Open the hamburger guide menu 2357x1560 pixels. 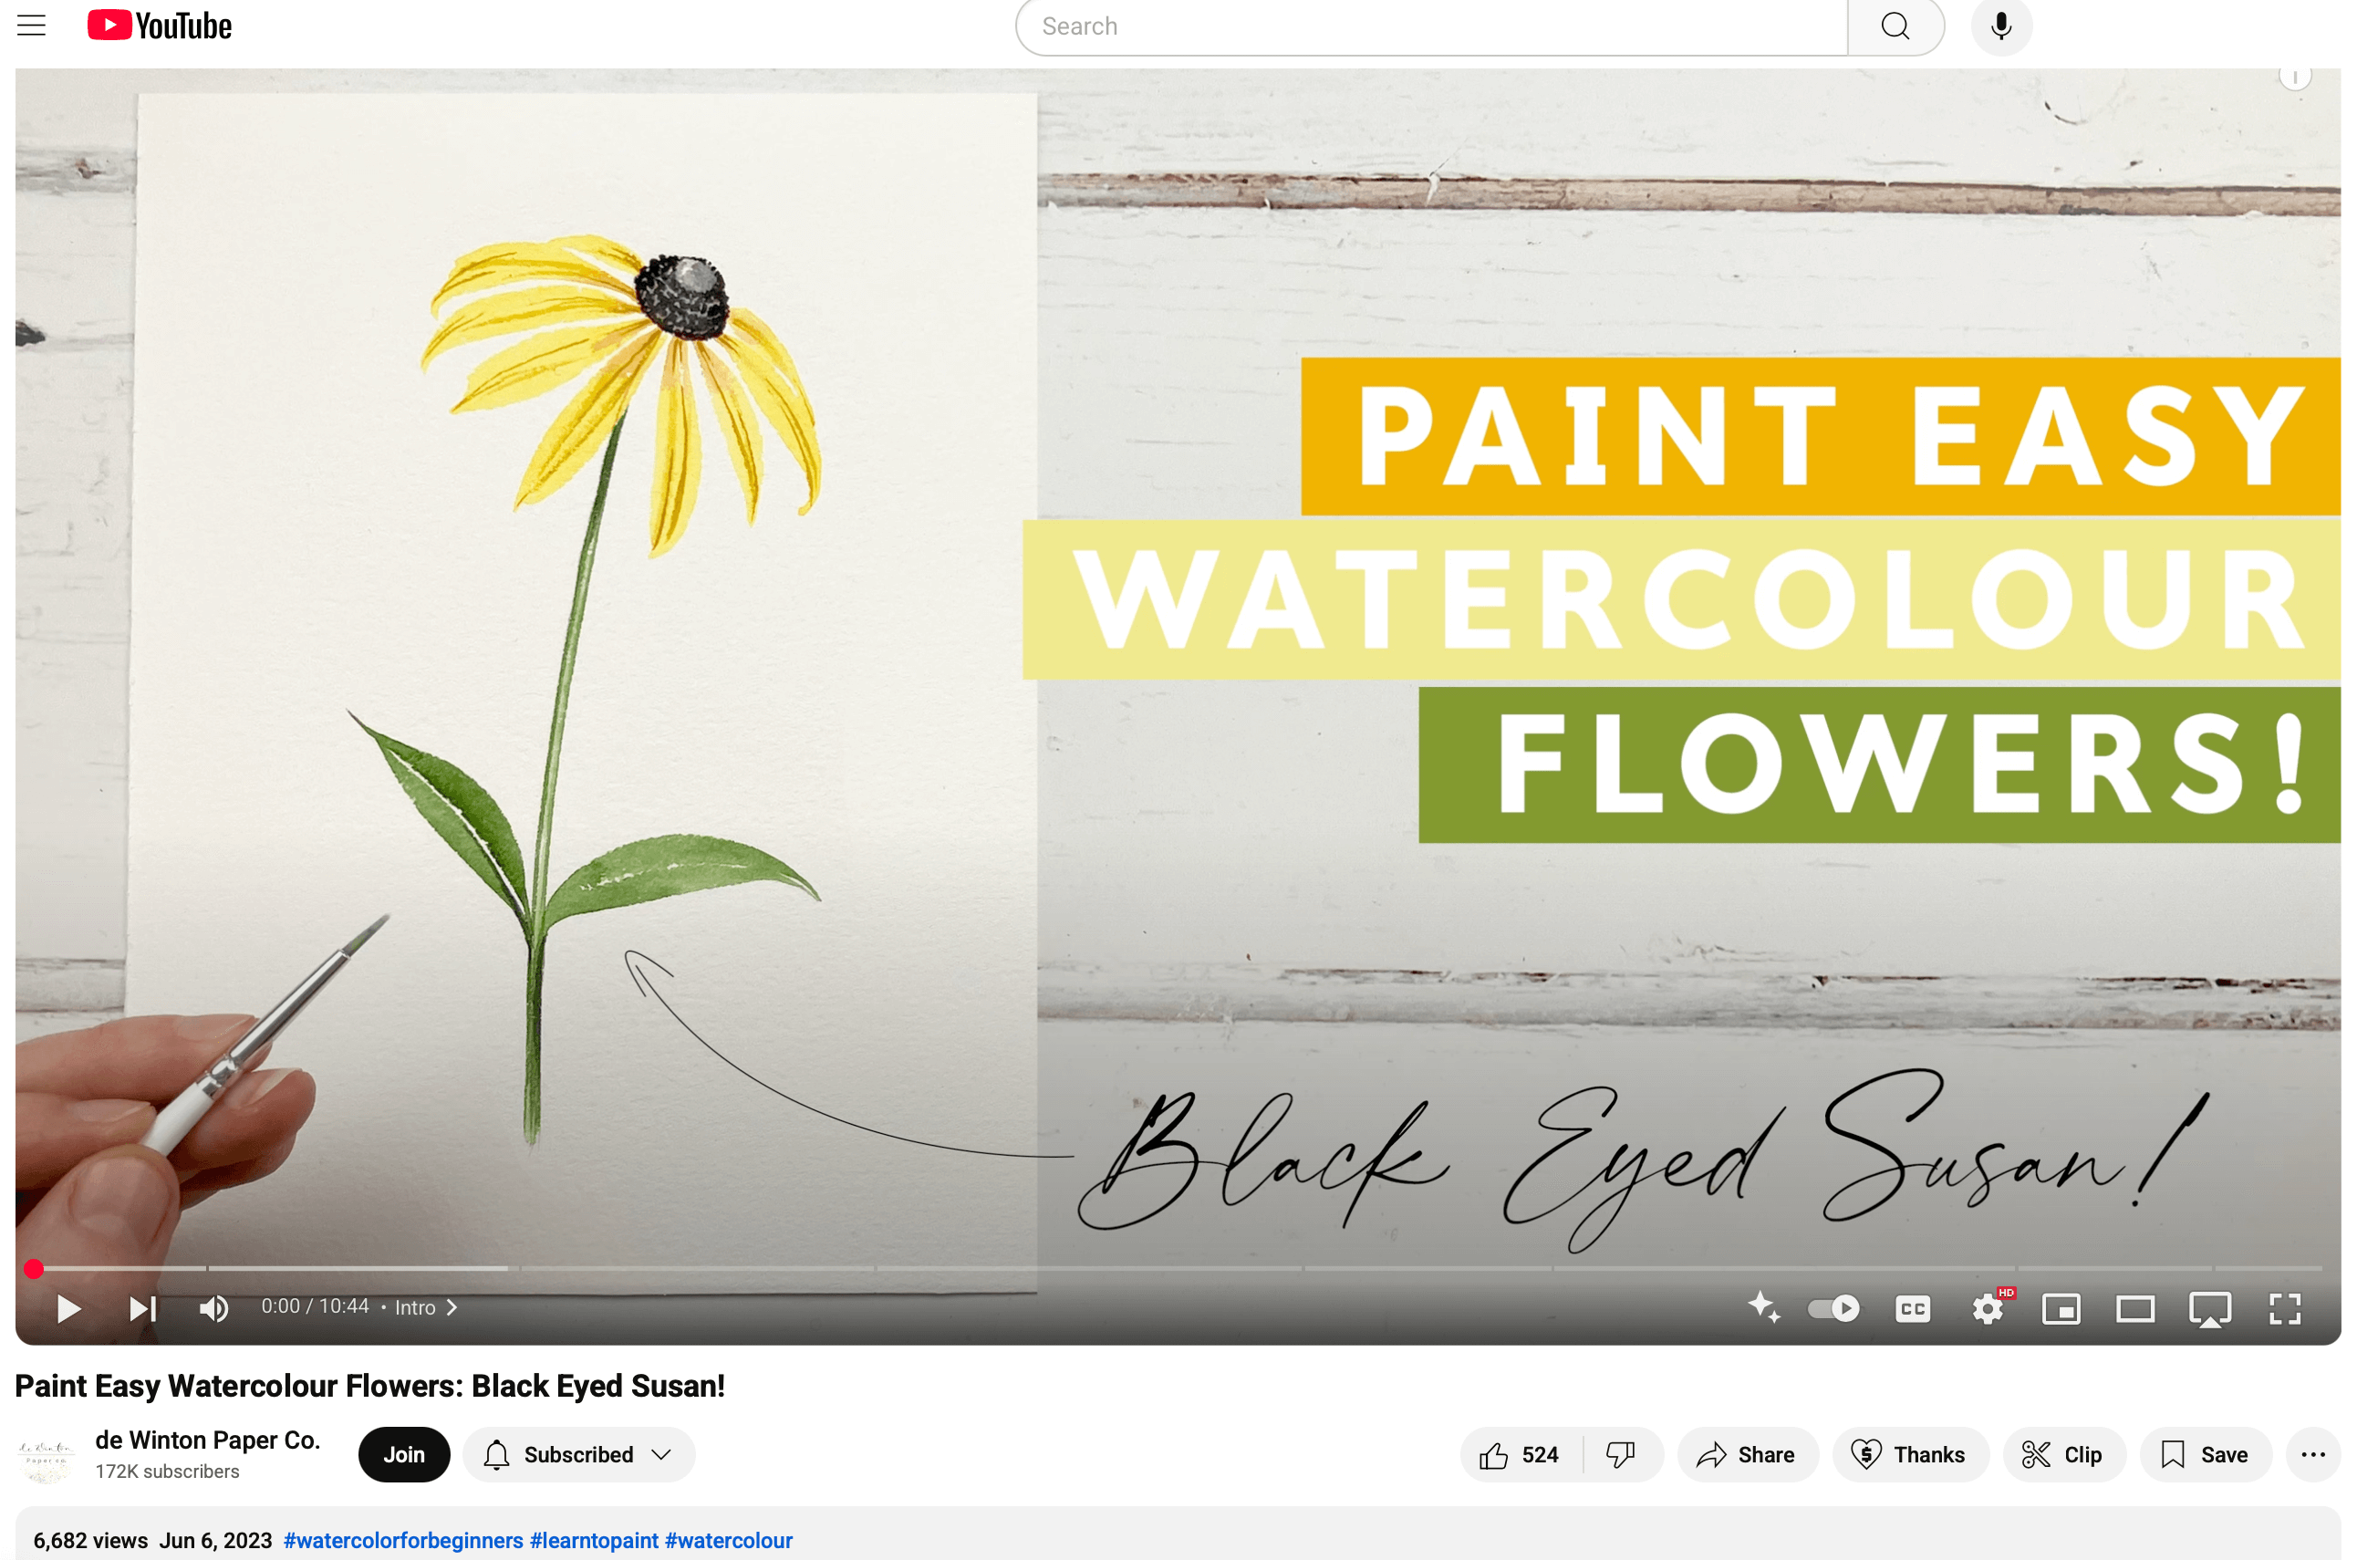(32, 26)
